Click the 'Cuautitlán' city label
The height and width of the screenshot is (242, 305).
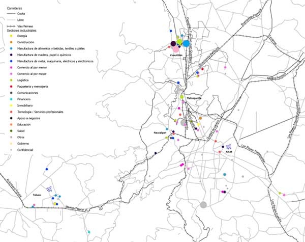coord(176,56)
